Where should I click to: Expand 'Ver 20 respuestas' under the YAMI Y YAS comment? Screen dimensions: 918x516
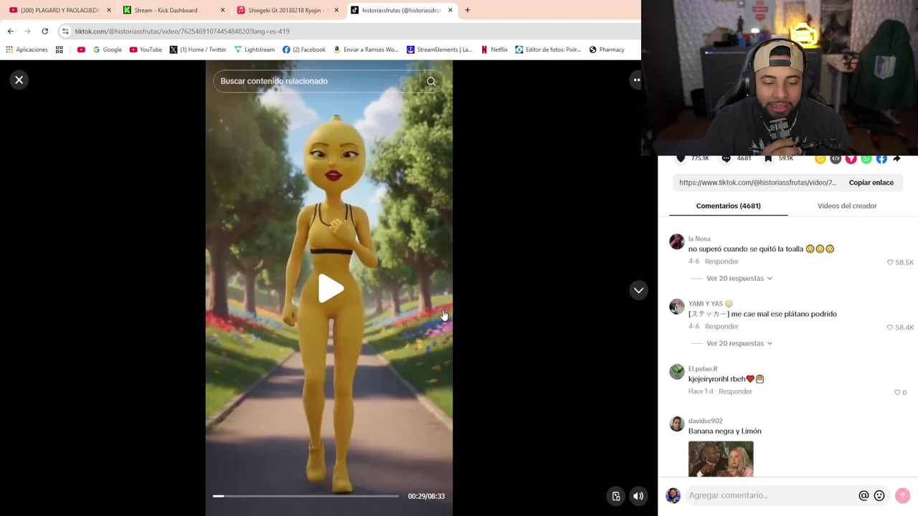739,343
